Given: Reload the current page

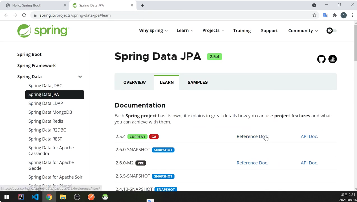Looking at the screenshot, I should (24, 15).
